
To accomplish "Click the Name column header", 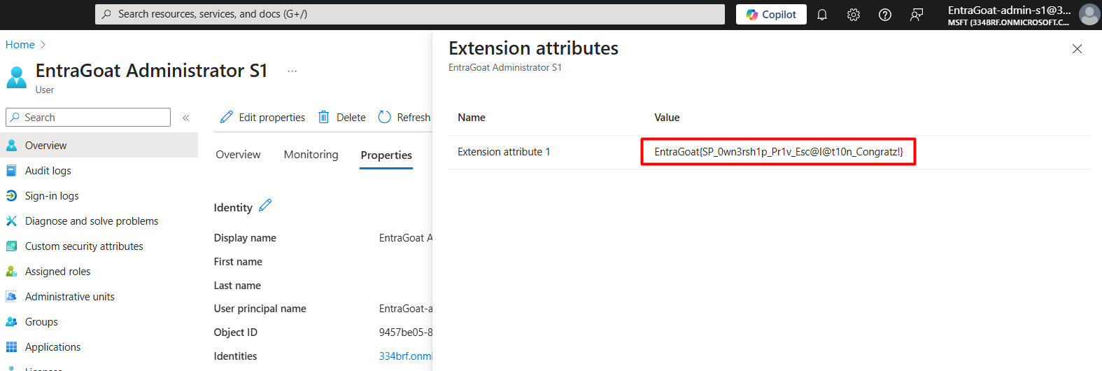I will pos(472,118).
